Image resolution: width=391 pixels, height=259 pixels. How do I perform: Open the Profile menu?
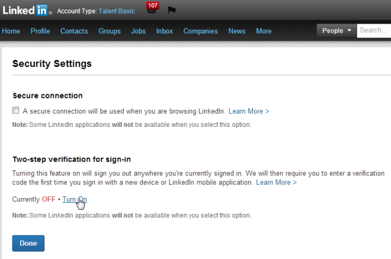(40, 31)
